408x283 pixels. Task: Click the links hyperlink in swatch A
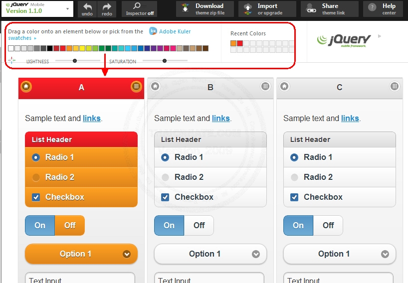(92, 118)
